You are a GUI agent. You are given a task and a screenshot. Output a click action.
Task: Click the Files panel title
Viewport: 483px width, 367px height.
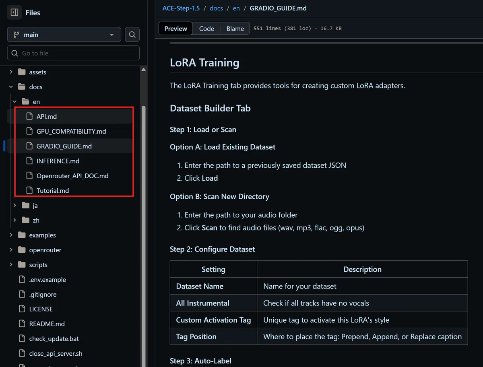pyautogui.click(x=33, y=12)
